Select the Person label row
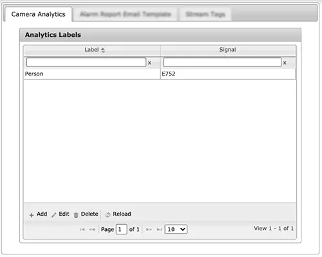Viewport: 322px width, 257px height. pos(160,74)
